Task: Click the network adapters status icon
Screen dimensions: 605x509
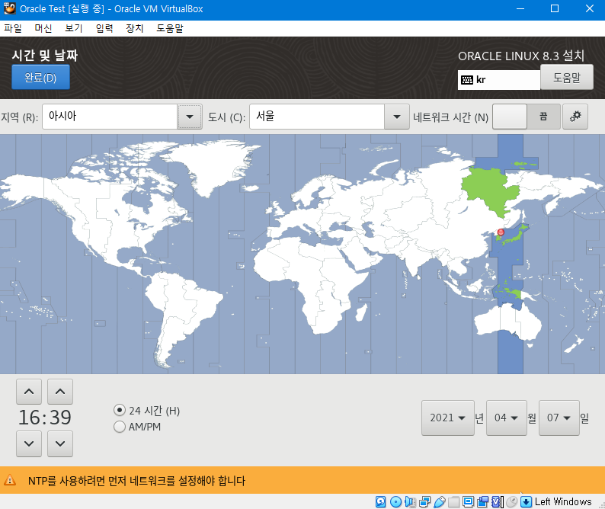Action: 425,501
